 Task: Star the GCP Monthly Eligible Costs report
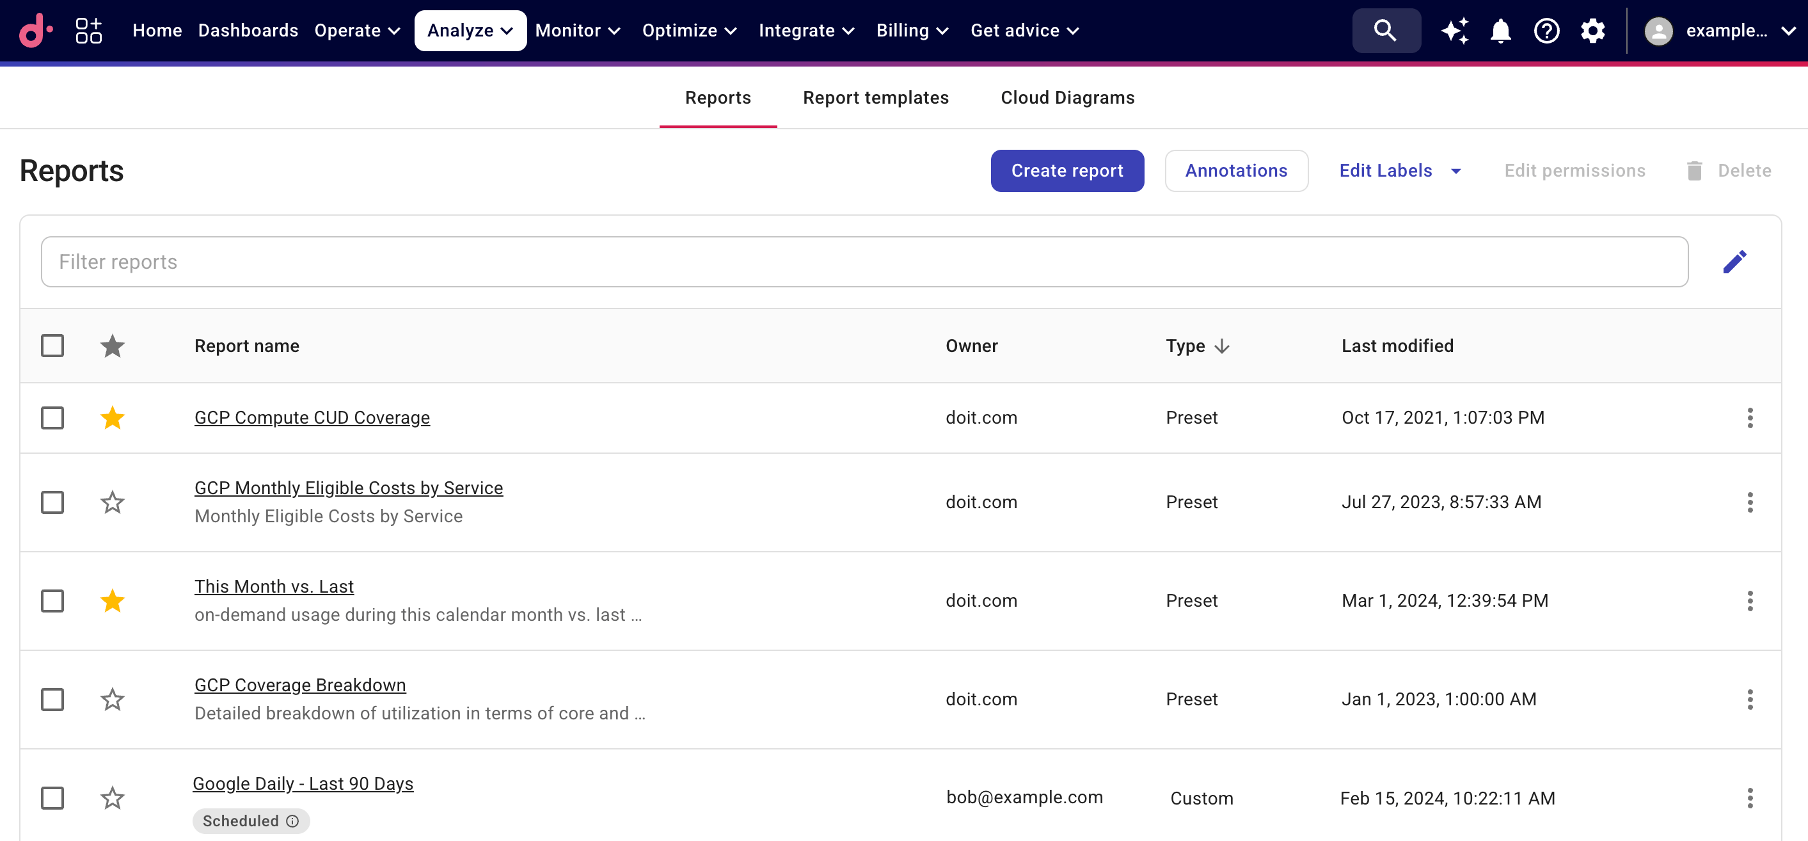pyautogui.click(x=113, y=502)
